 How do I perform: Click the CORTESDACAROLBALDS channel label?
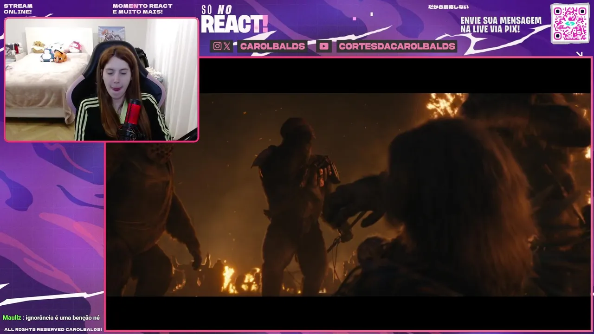[x=397, y=46]
